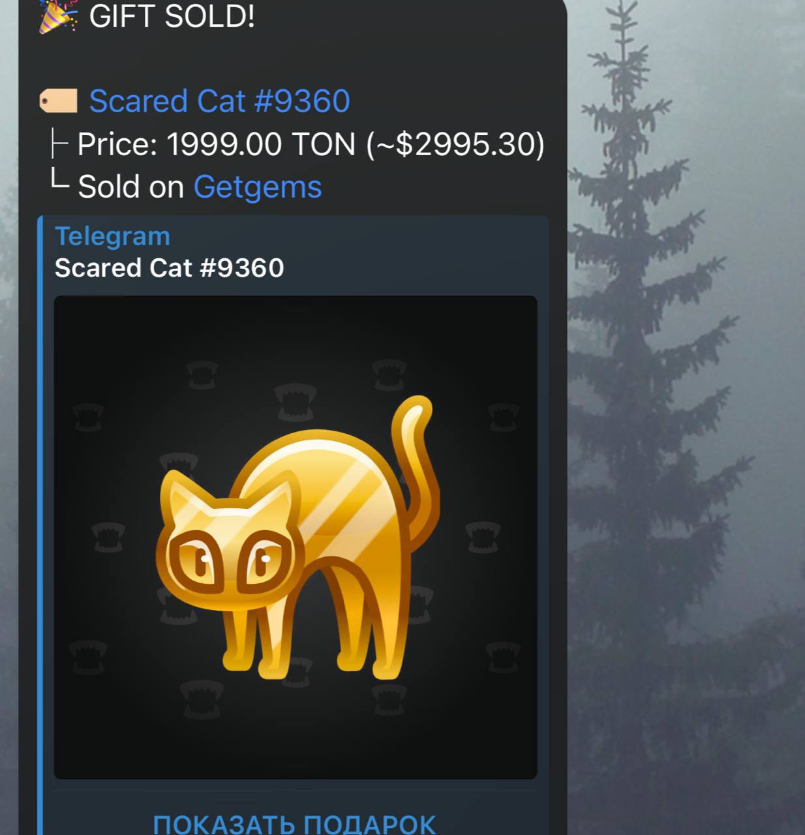Open the blue Scared Cat #9360 link
Screen dimensions: 805x835
coord(219,101)
